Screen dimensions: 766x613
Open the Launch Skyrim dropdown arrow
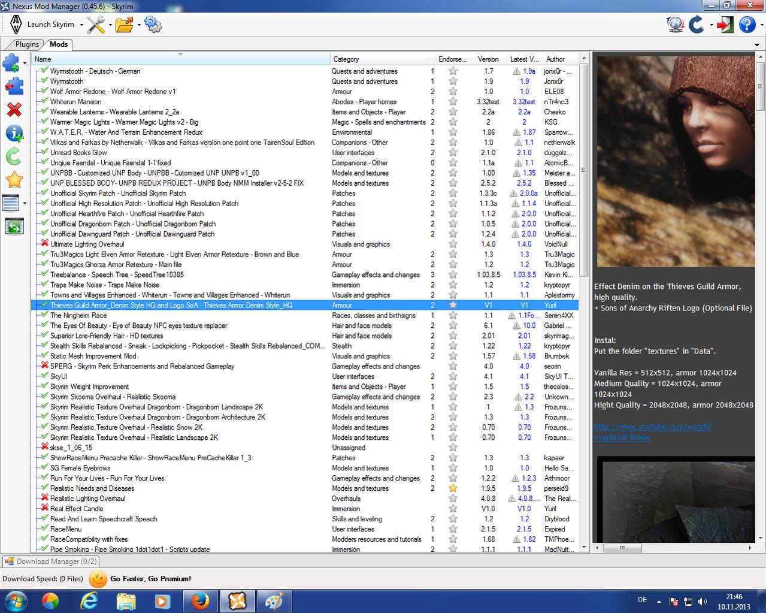[81, 25]
